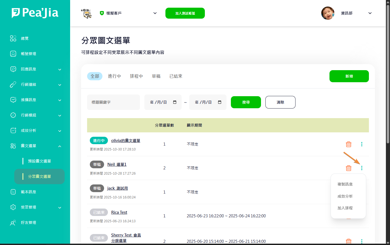Open 好友管理 friend management icon
This screenshot has height=245, width=390.
(x=13, y=223)
